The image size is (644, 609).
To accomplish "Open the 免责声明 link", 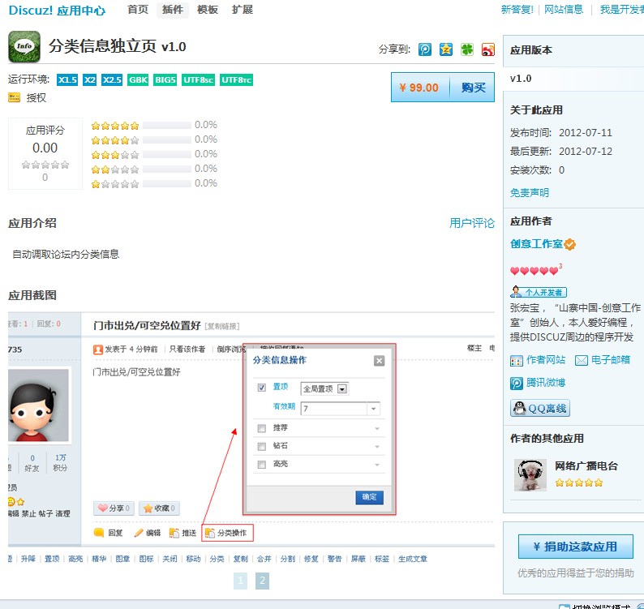I will pos(530,193).
